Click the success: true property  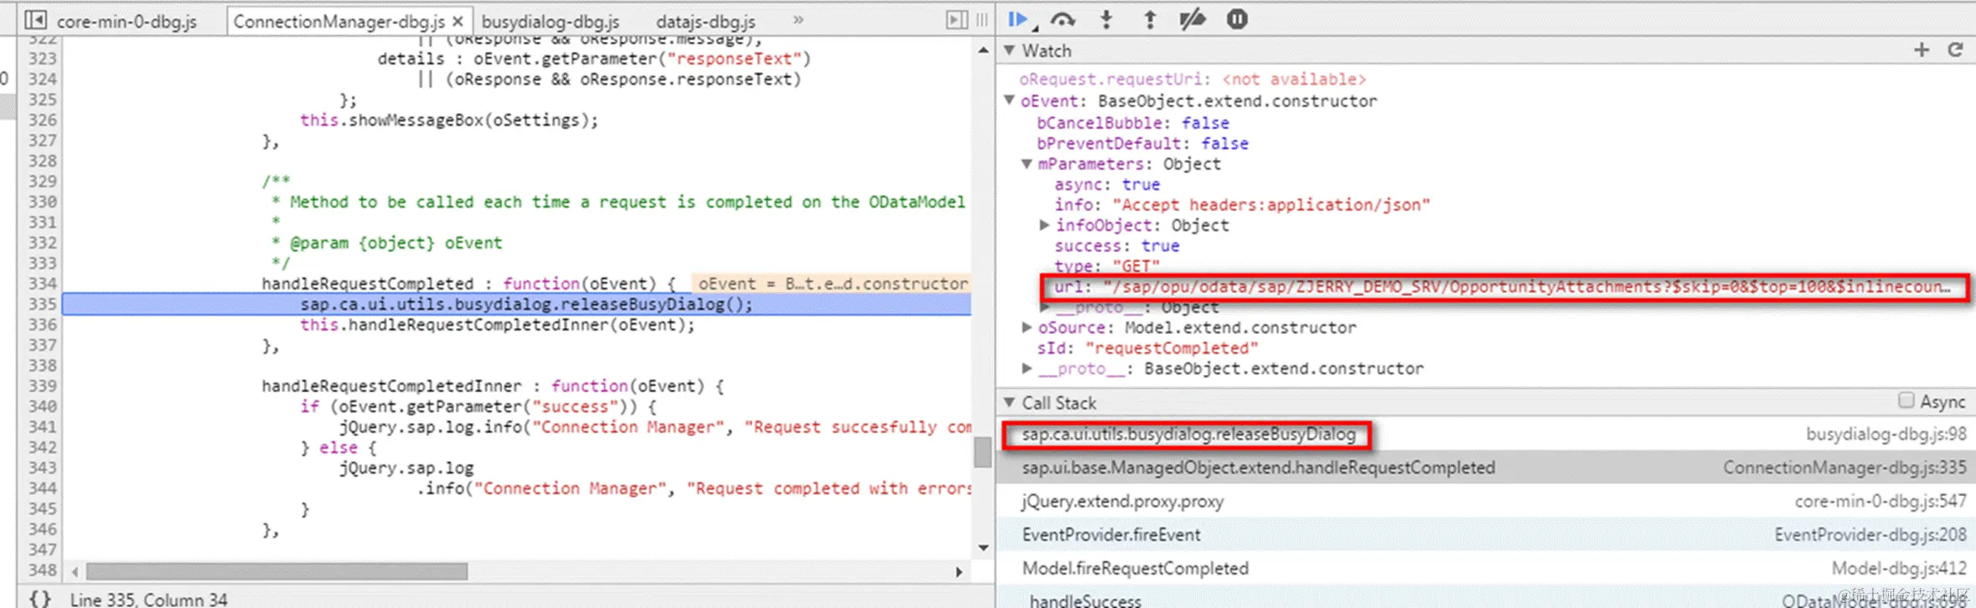coord(1116,245)
